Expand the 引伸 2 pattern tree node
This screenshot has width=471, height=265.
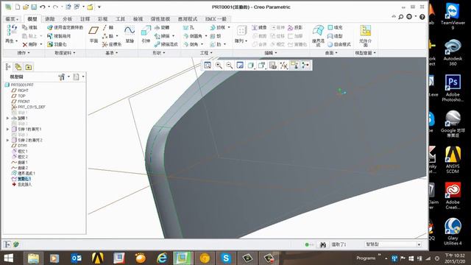[7, 141]
